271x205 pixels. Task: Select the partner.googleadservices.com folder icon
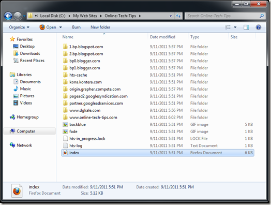[65, 104]
